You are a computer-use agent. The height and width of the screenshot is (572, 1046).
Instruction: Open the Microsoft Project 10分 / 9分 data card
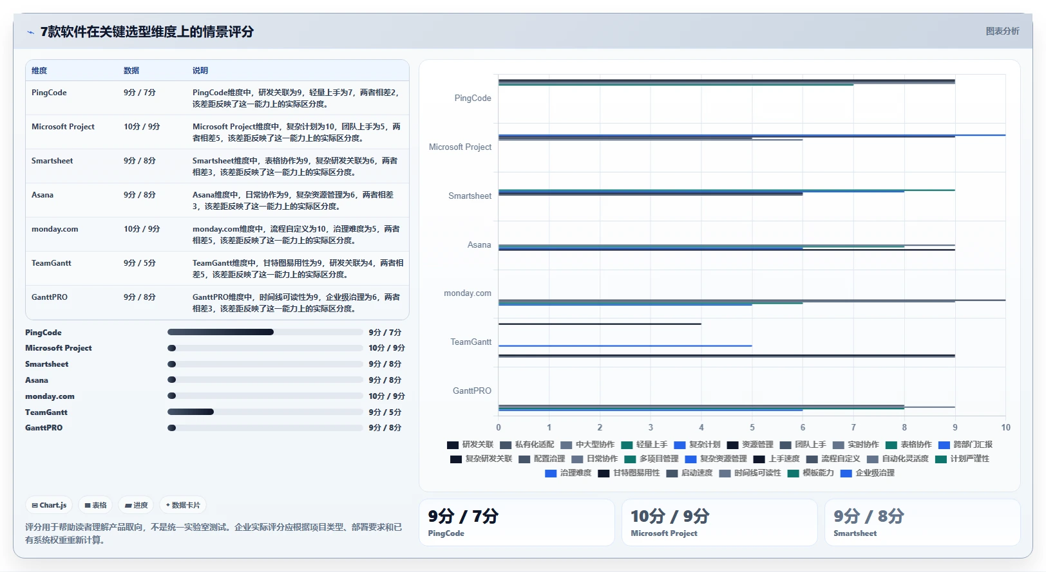coord(719,522)
